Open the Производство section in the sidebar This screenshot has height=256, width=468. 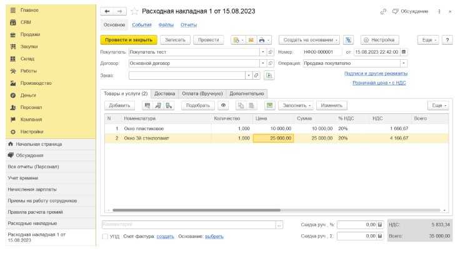[36, 83]
